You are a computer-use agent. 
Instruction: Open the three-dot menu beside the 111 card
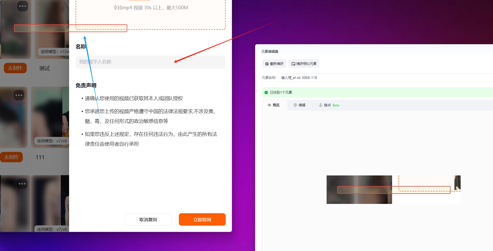point(19,95)
